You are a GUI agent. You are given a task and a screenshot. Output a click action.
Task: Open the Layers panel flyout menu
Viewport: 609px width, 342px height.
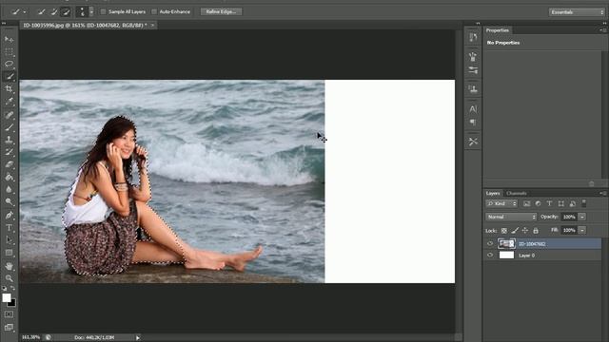[602, 193]
